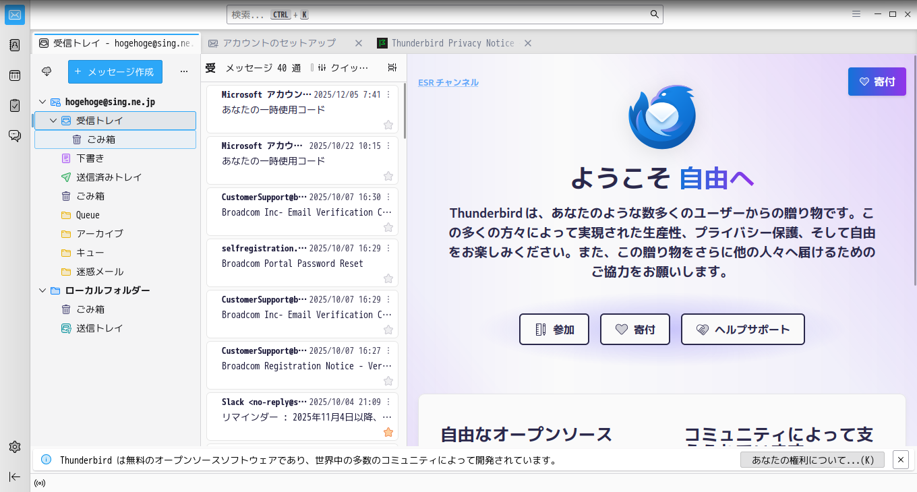The image size is (917, 492).
Task: Unstar the Slack reminder message
Action: click(x=388, y=432)
